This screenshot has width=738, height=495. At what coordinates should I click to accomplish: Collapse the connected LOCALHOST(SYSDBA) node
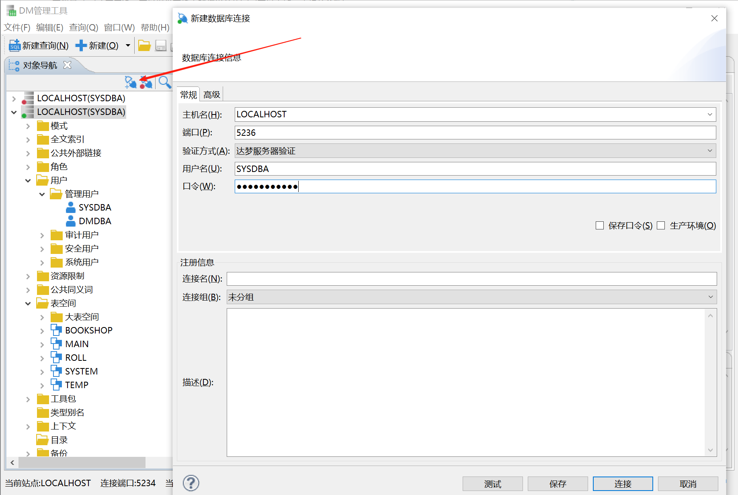pos(14,112)
